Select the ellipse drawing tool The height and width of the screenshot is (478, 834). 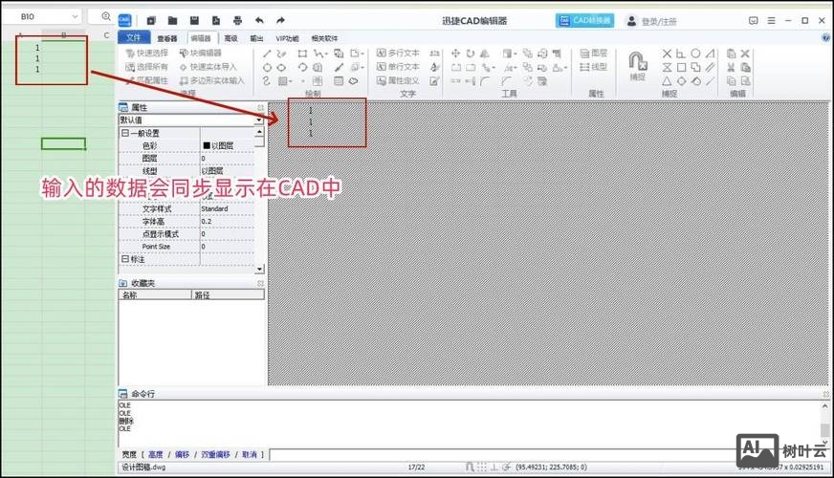coord(281,68)
